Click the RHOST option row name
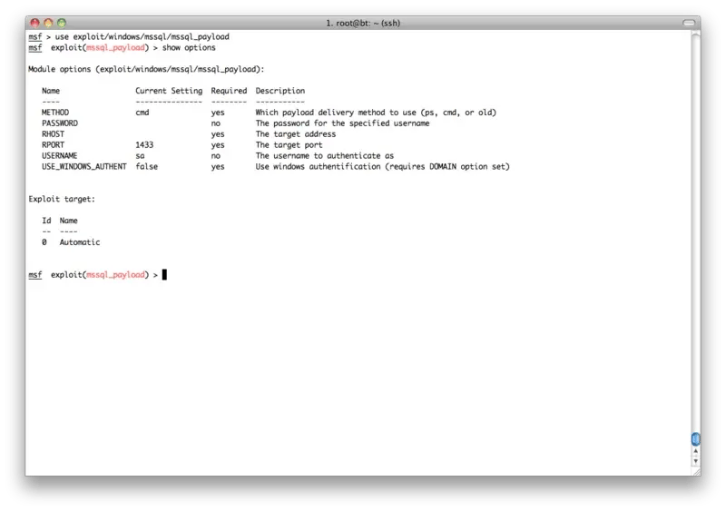The height and width of the screenshot is (511, 726). pos(53,134)
